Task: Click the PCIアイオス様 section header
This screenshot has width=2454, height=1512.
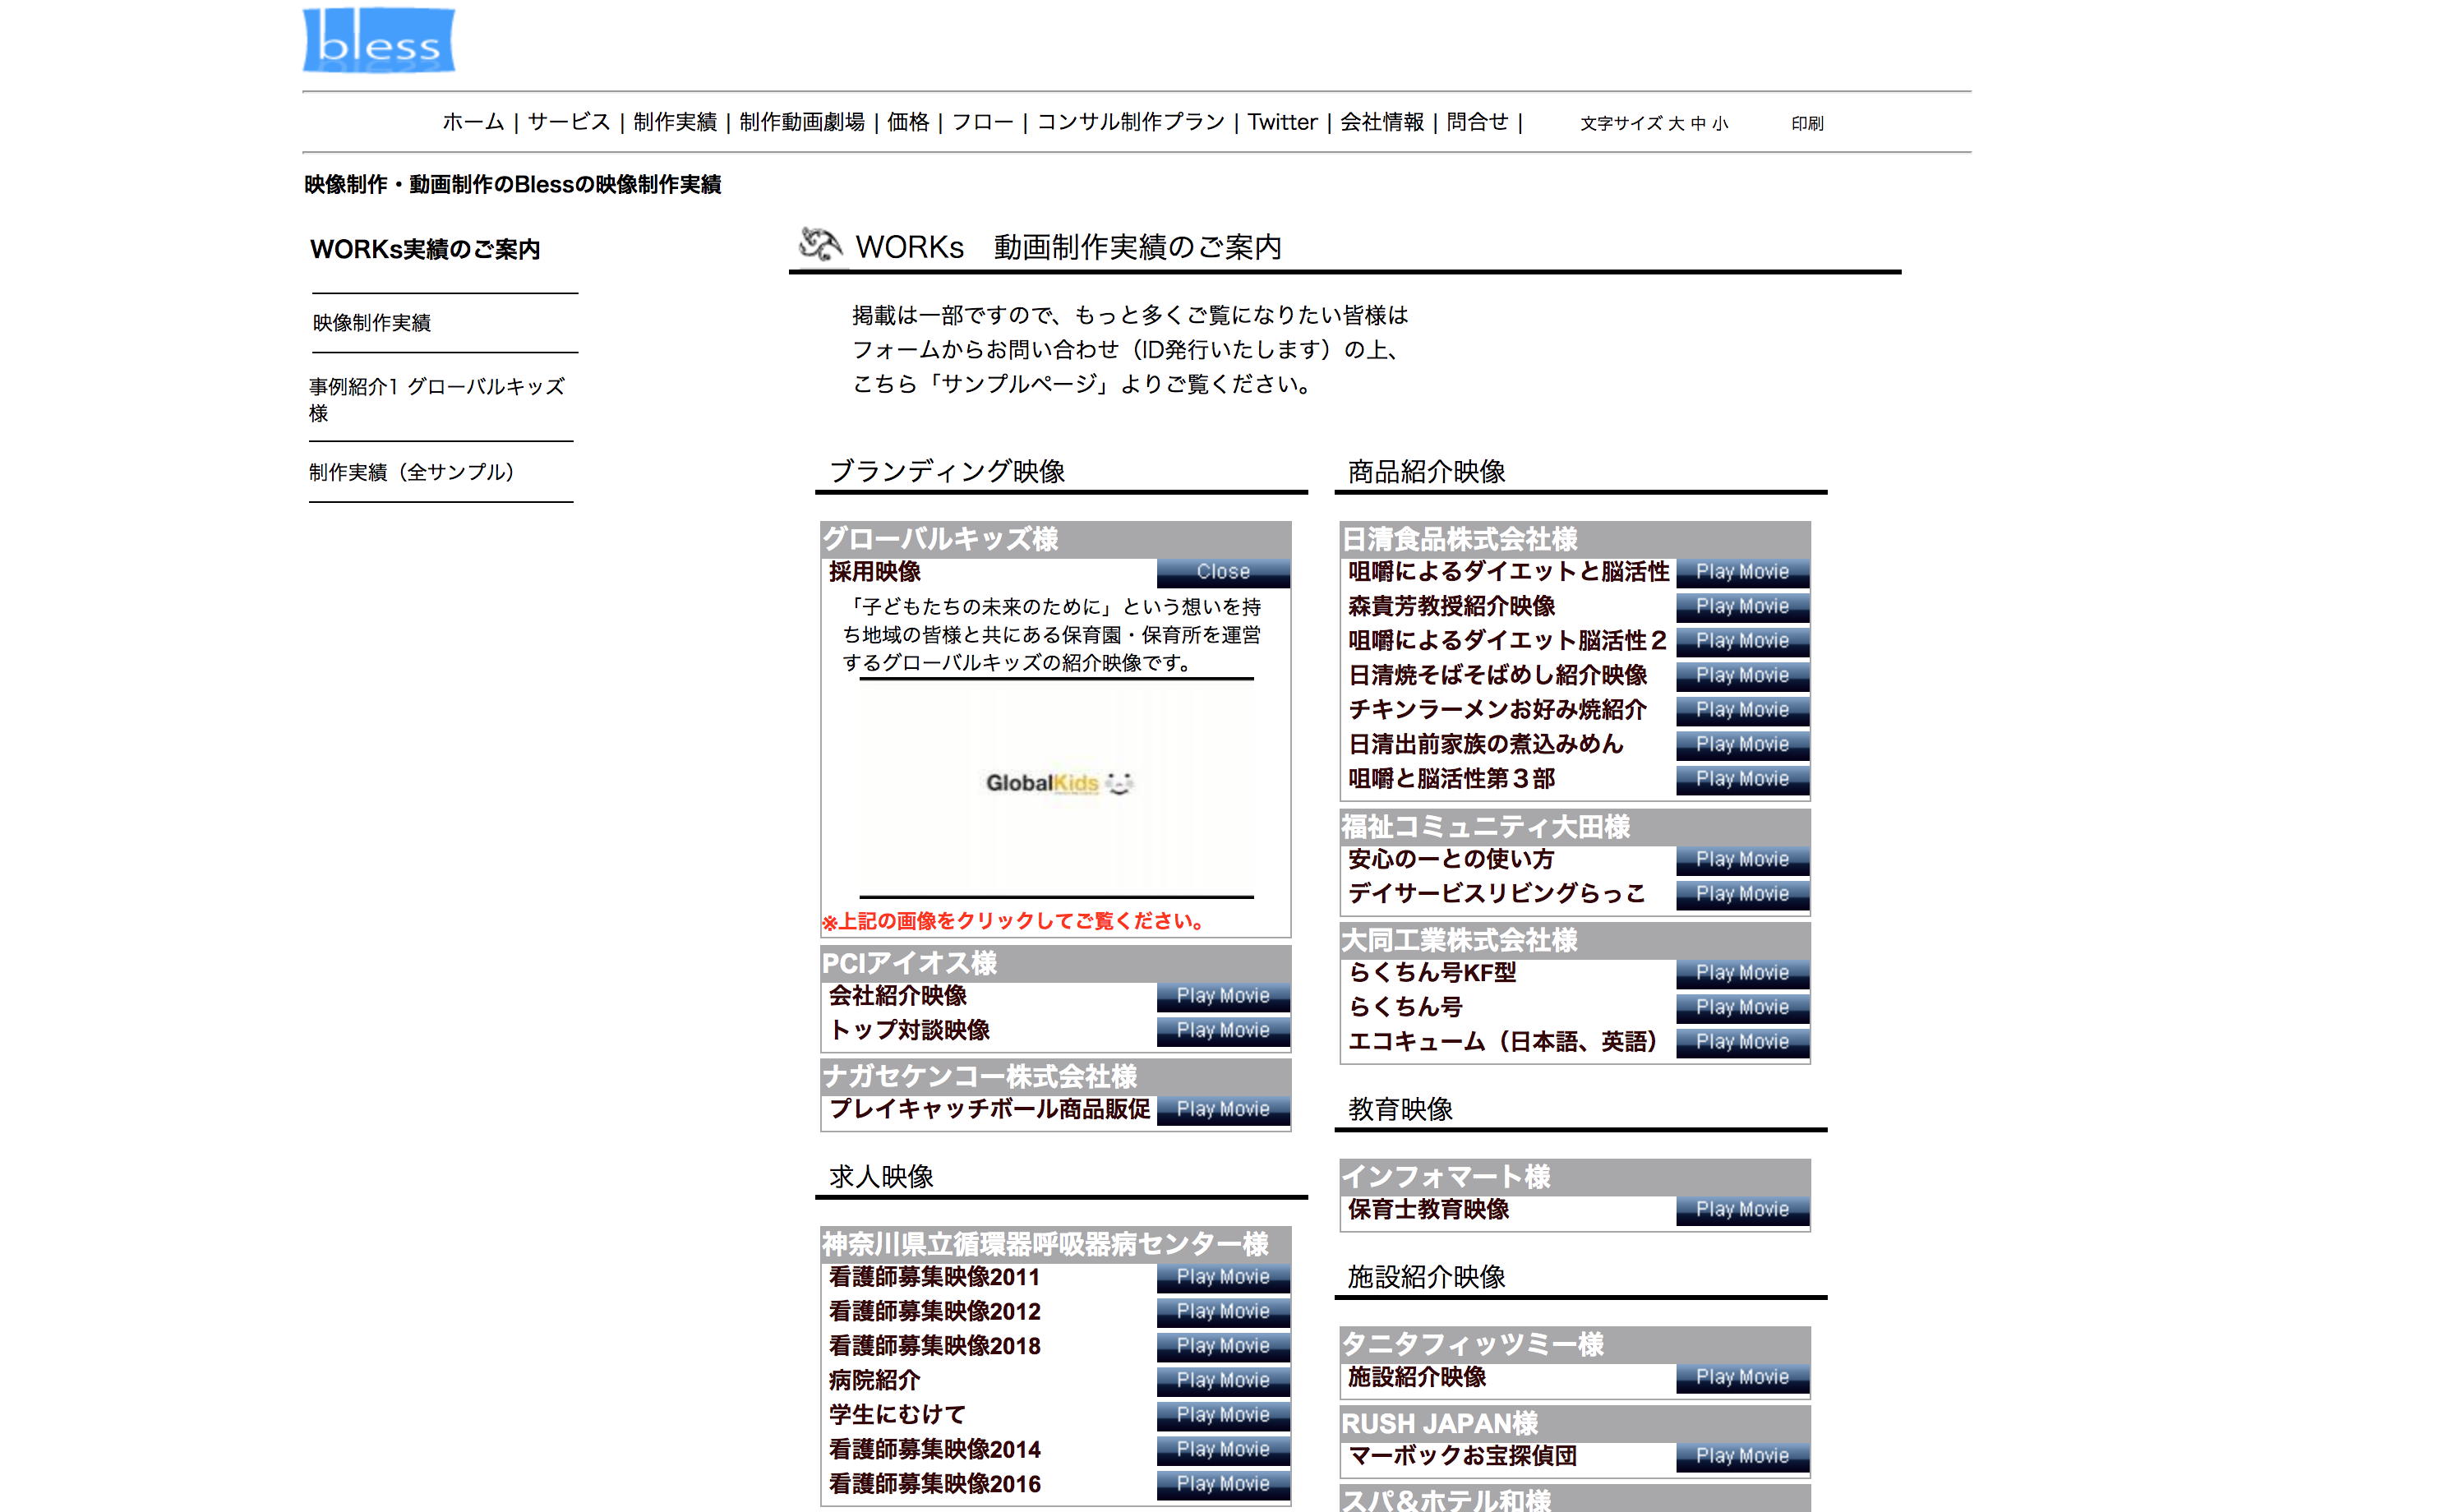Action: click(1055, 963)
